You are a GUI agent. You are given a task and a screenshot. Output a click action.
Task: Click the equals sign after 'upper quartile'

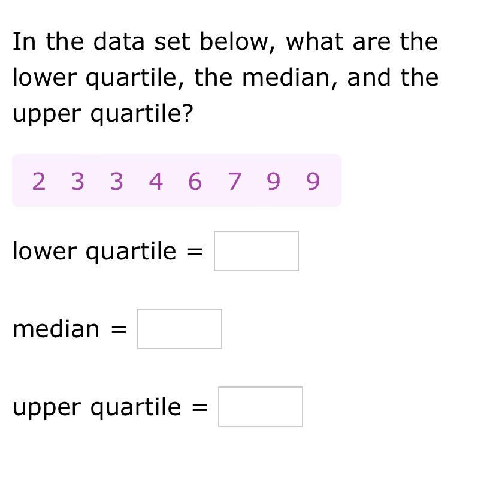tap(199, 407)
